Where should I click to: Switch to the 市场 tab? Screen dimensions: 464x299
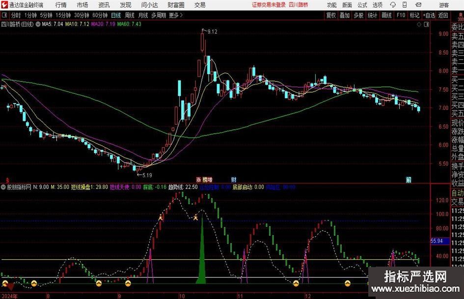click(x=82, y=5)
